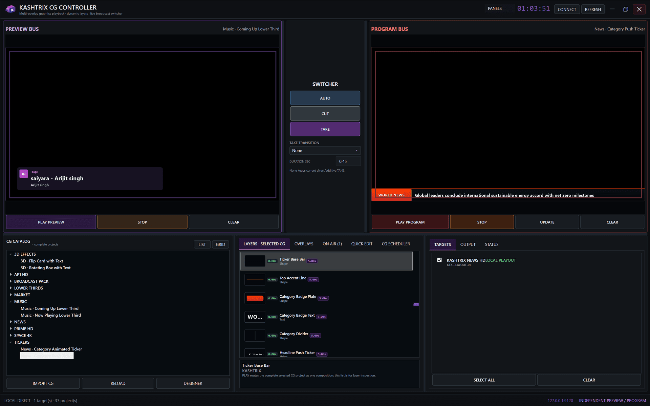
Task: Click the CONNECT button
Action: pyautogui.click(x=567, y=9)
